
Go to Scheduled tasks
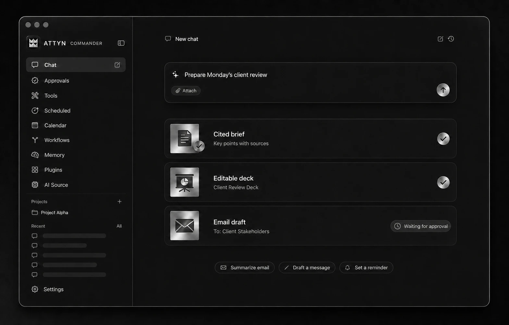(x=76, y=110)
